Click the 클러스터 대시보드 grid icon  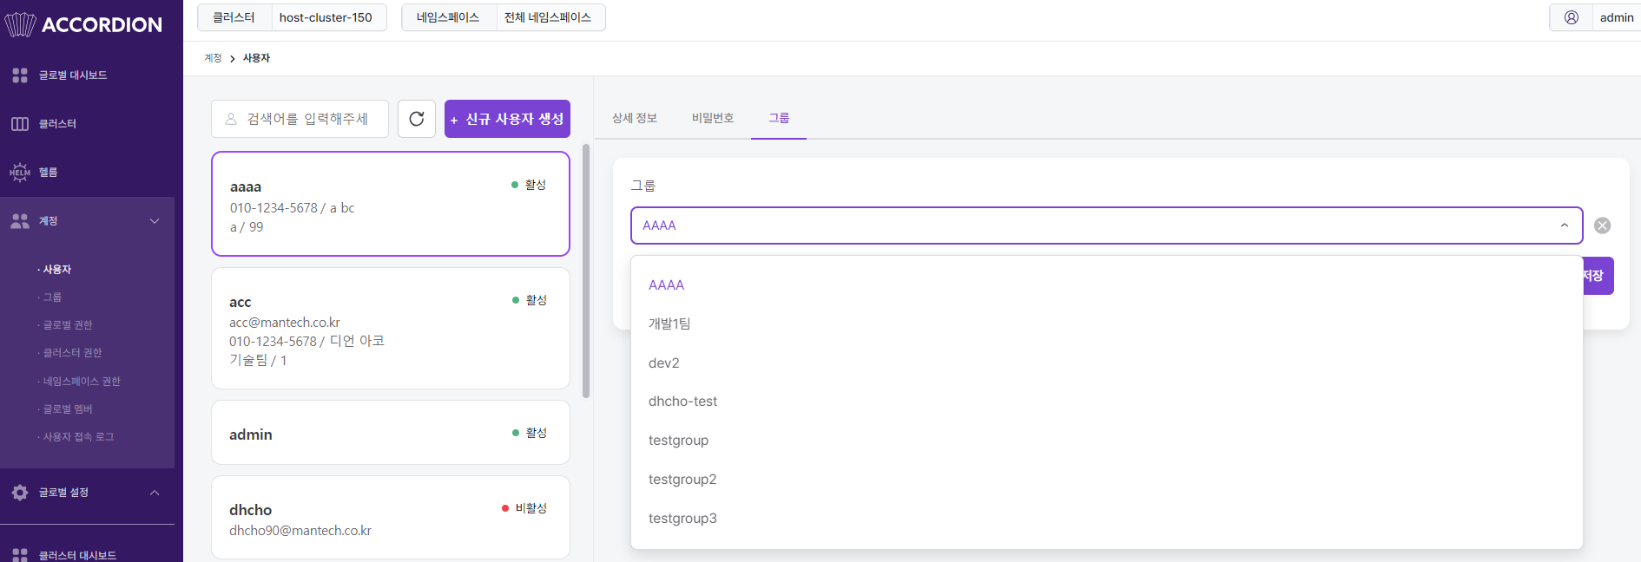20,555
